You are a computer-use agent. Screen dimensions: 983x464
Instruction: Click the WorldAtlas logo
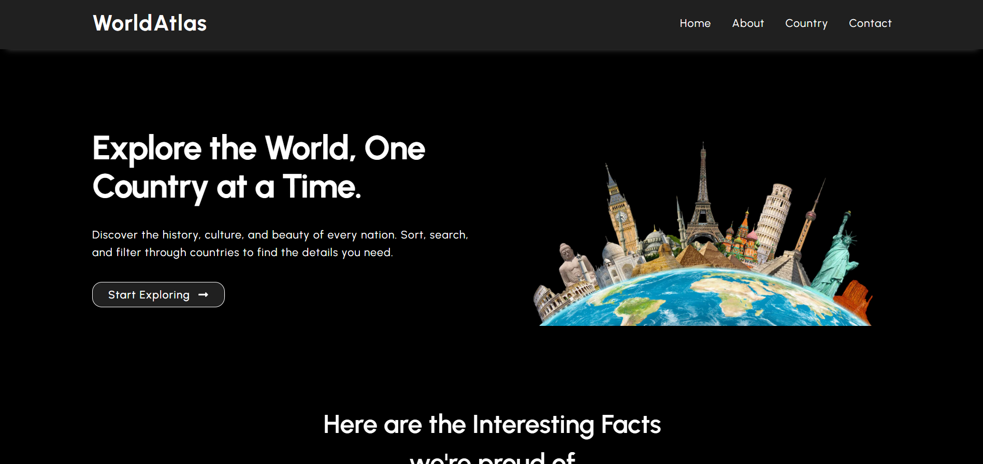[x=150, y=23]
